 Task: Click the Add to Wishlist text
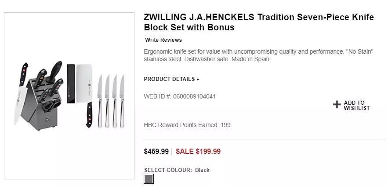click(x=356, y=105)
